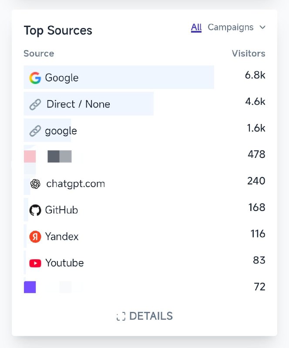Click the Yandex source name
Image resolution: width=289 pixels, height=348 pixels.
(62, 237)
